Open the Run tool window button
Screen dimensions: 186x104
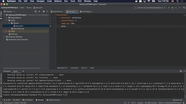point(7,100)
